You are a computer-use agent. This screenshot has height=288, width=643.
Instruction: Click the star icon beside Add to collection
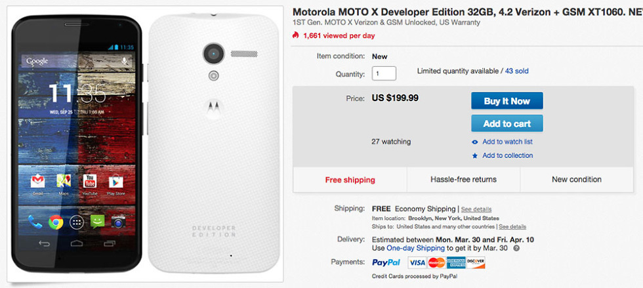(475, 155)
